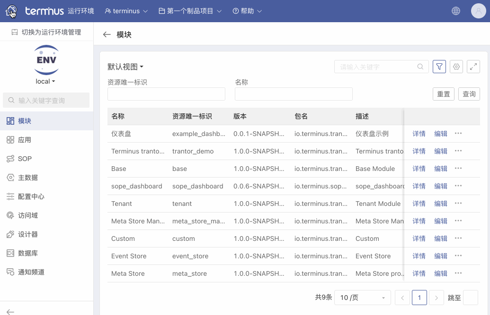Open 通知频道 in the sidebar

[46, 272]
